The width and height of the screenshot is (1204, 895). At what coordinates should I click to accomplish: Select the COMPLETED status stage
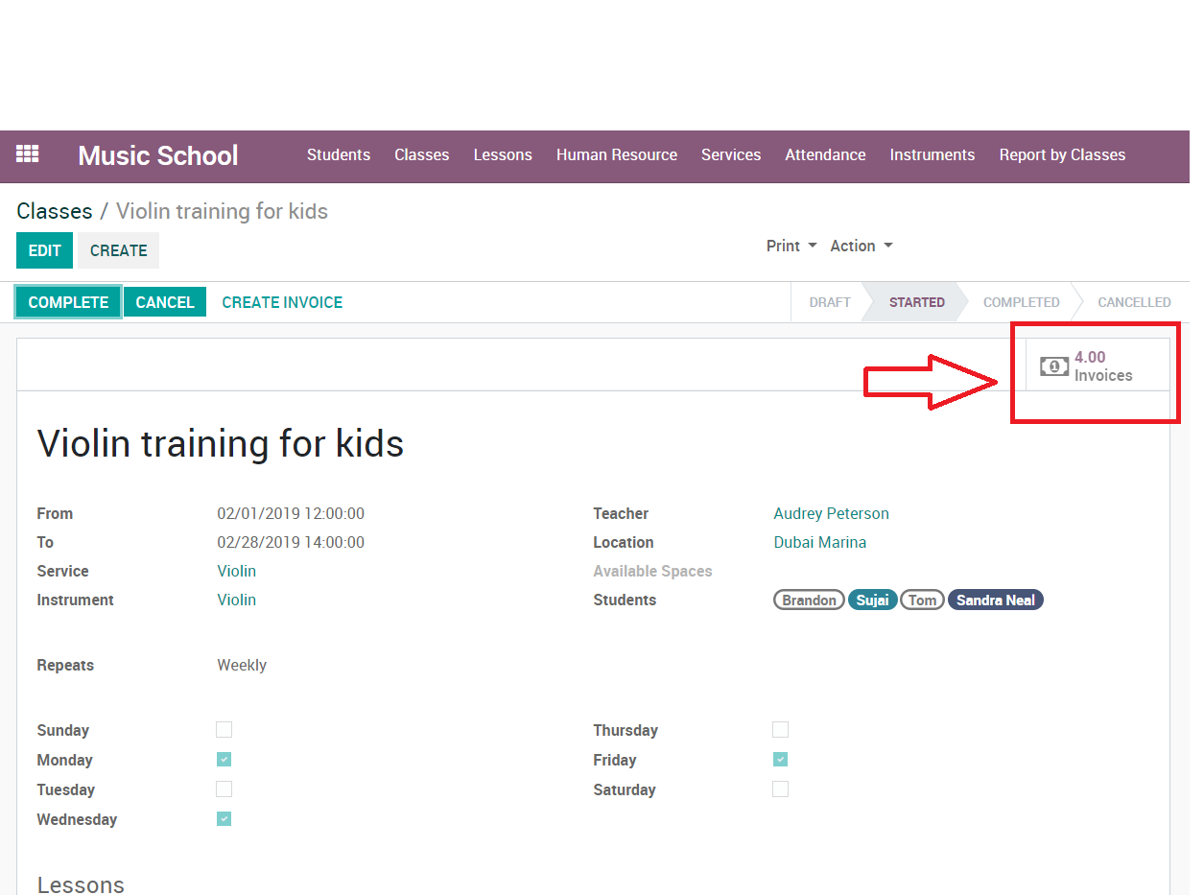point(1021,302)
